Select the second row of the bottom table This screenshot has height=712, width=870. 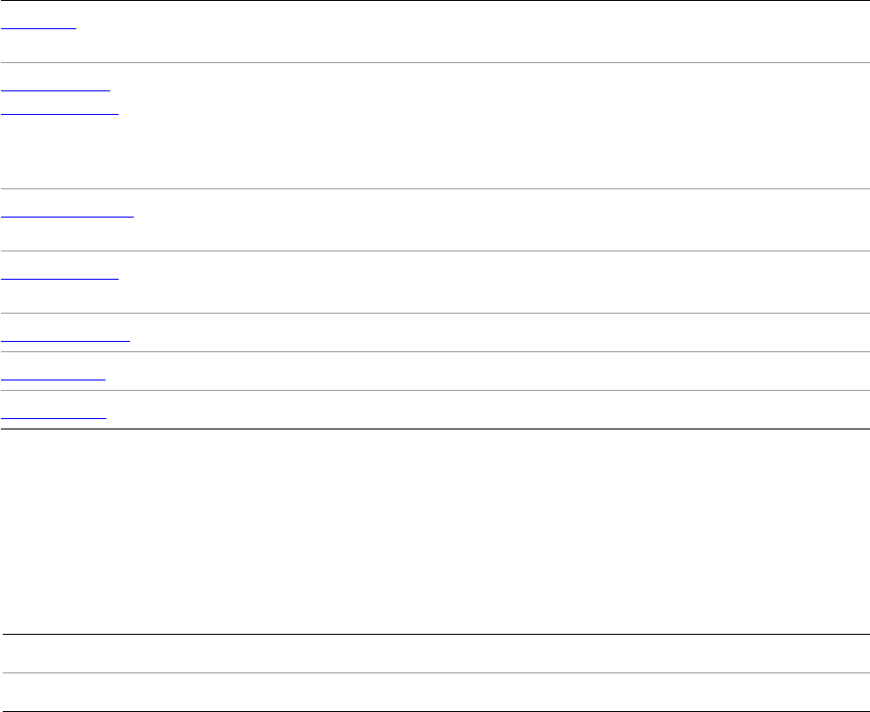(435, 690)
